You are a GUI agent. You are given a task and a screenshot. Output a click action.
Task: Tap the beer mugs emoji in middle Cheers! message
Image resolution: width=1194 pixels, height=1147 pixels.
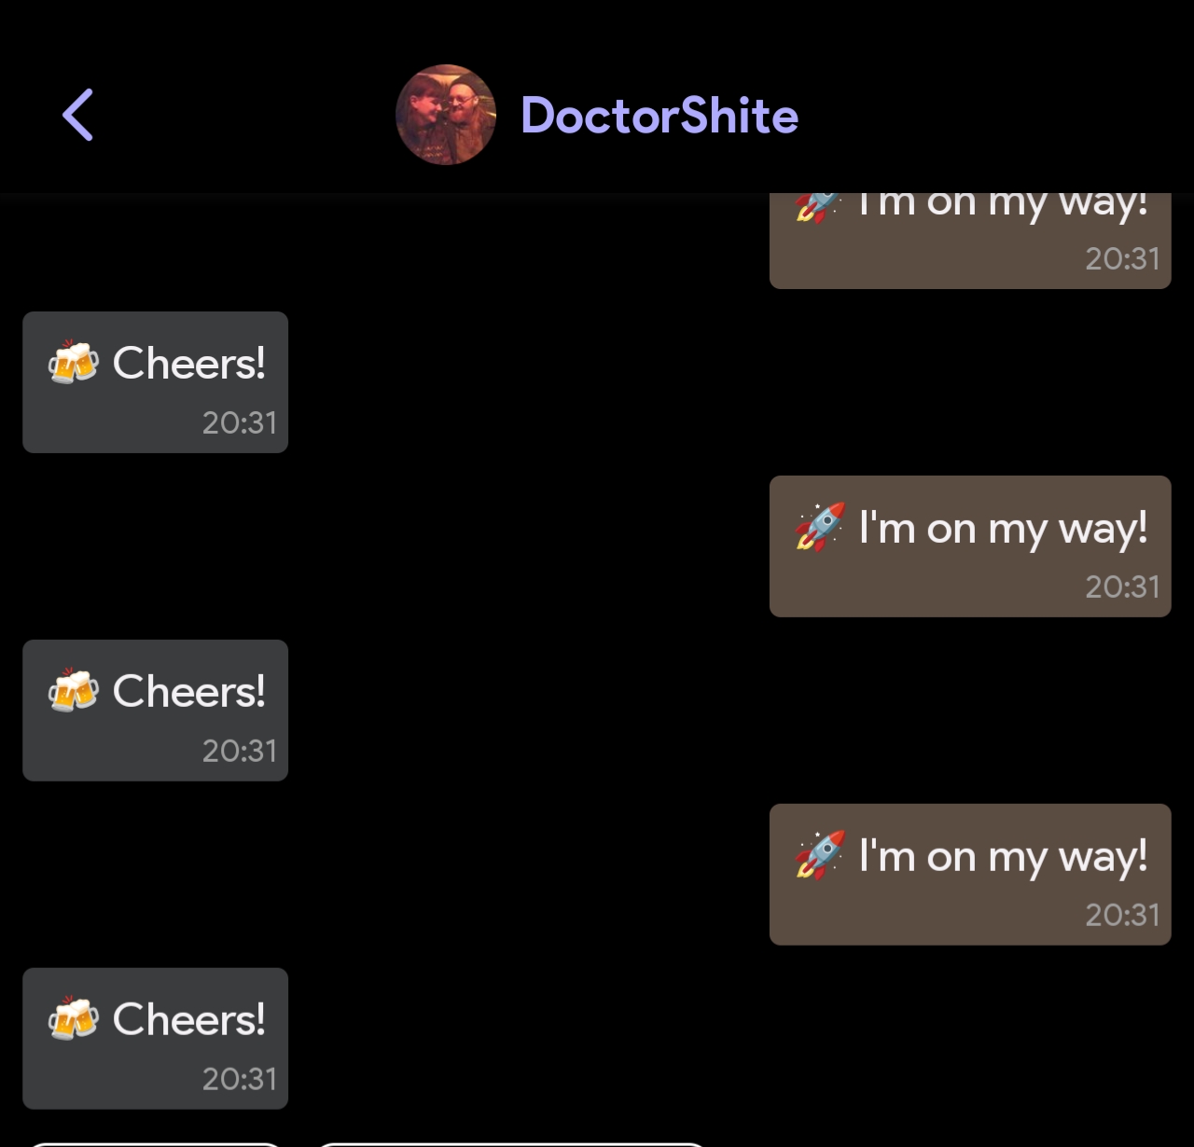pyautogui.click(x=73, y=691)
